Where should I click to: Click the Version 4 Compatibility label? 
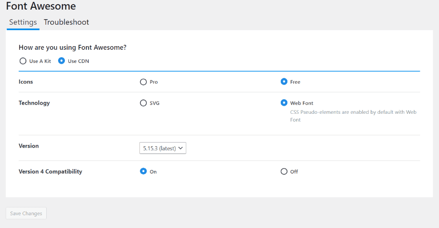pyautogui.click(x=50, y=172)
